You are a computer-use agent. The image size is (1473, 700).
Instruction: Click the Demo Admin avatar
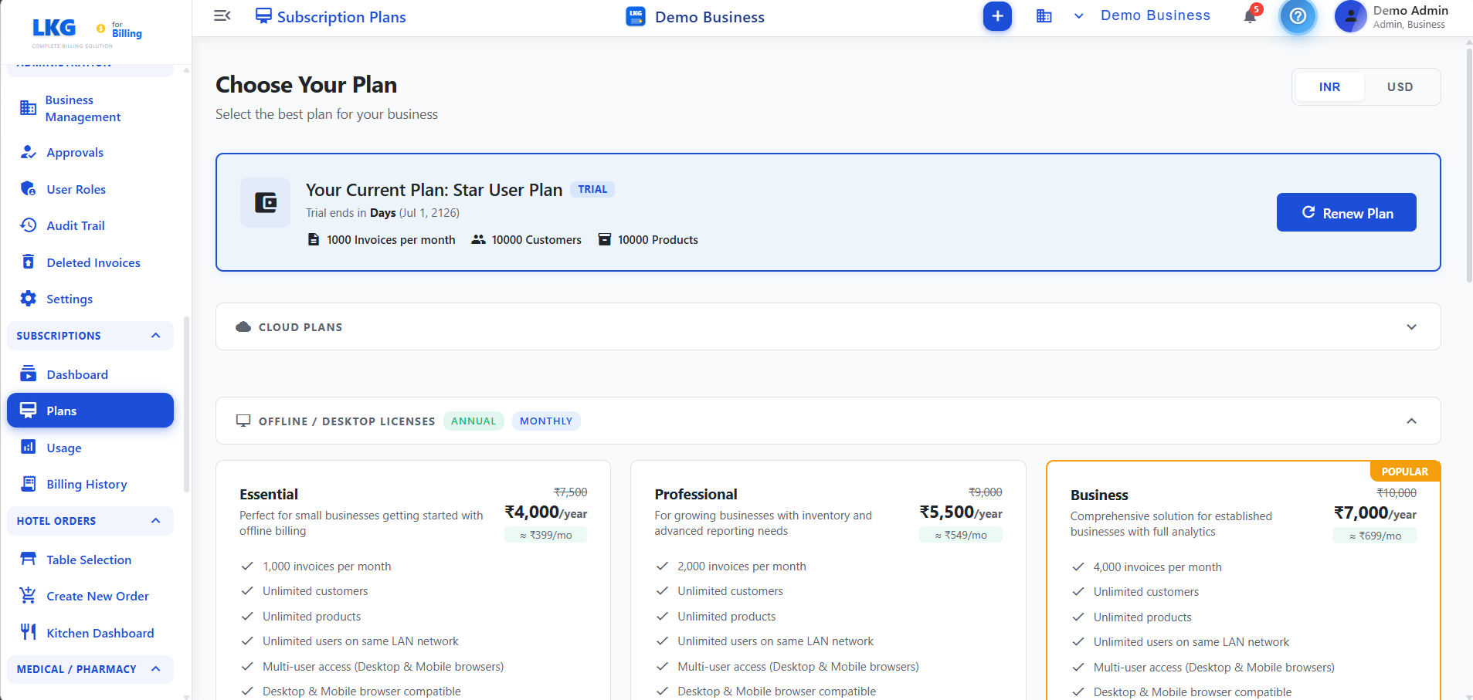tap(1350, 16)
